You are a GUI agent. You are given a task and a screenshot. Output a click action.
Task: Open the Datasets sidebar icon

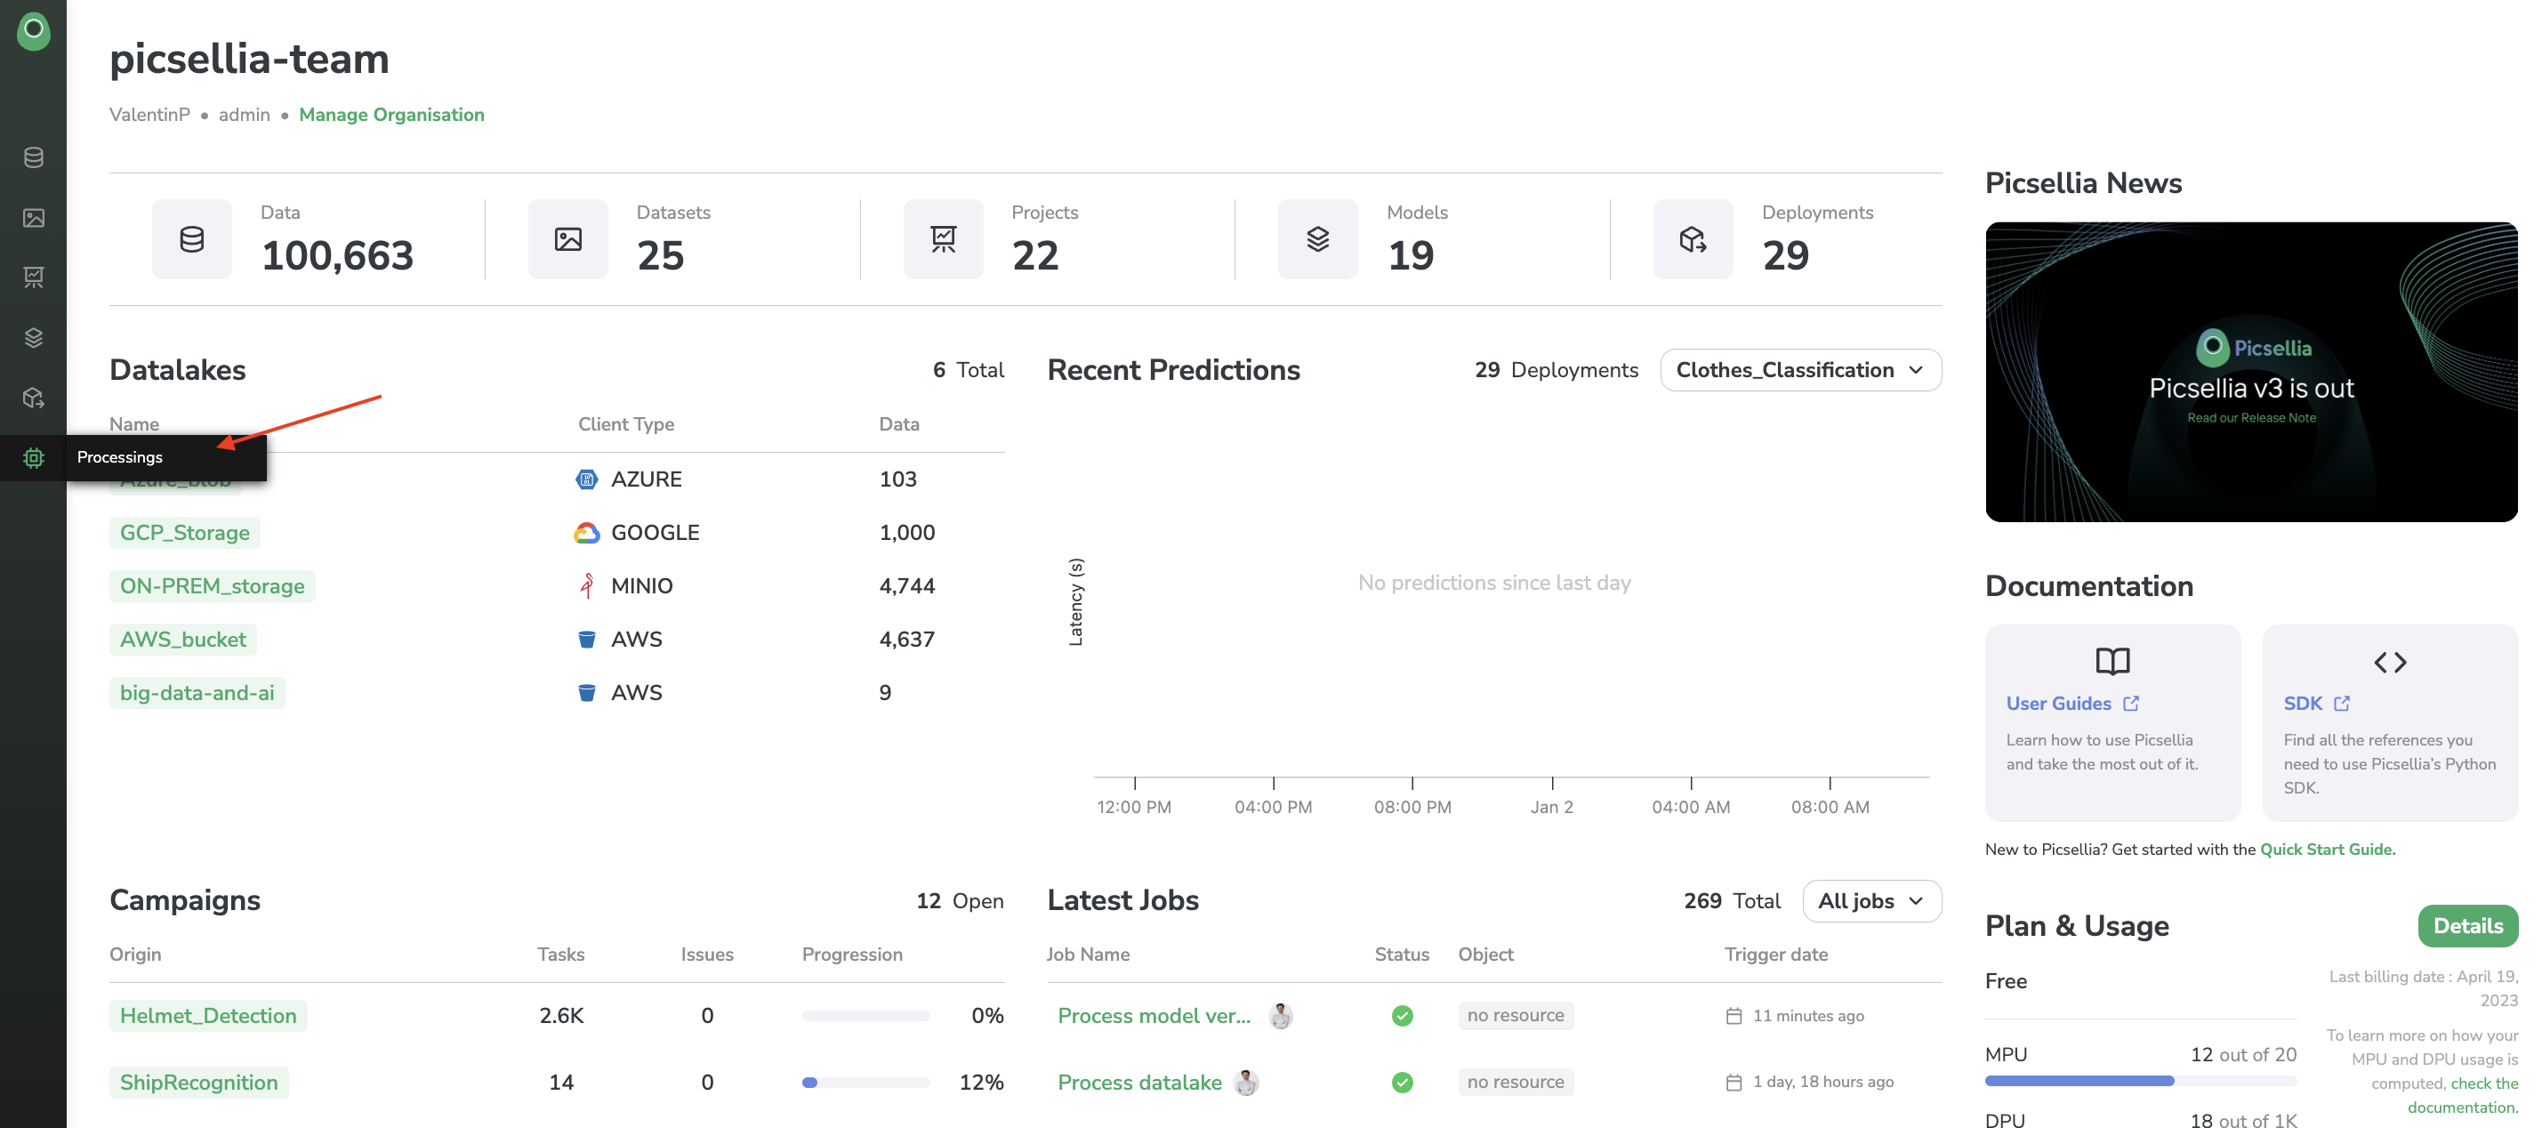coord(34,218)
